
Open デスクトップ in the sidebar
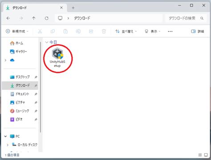click(x=20, y=77)
